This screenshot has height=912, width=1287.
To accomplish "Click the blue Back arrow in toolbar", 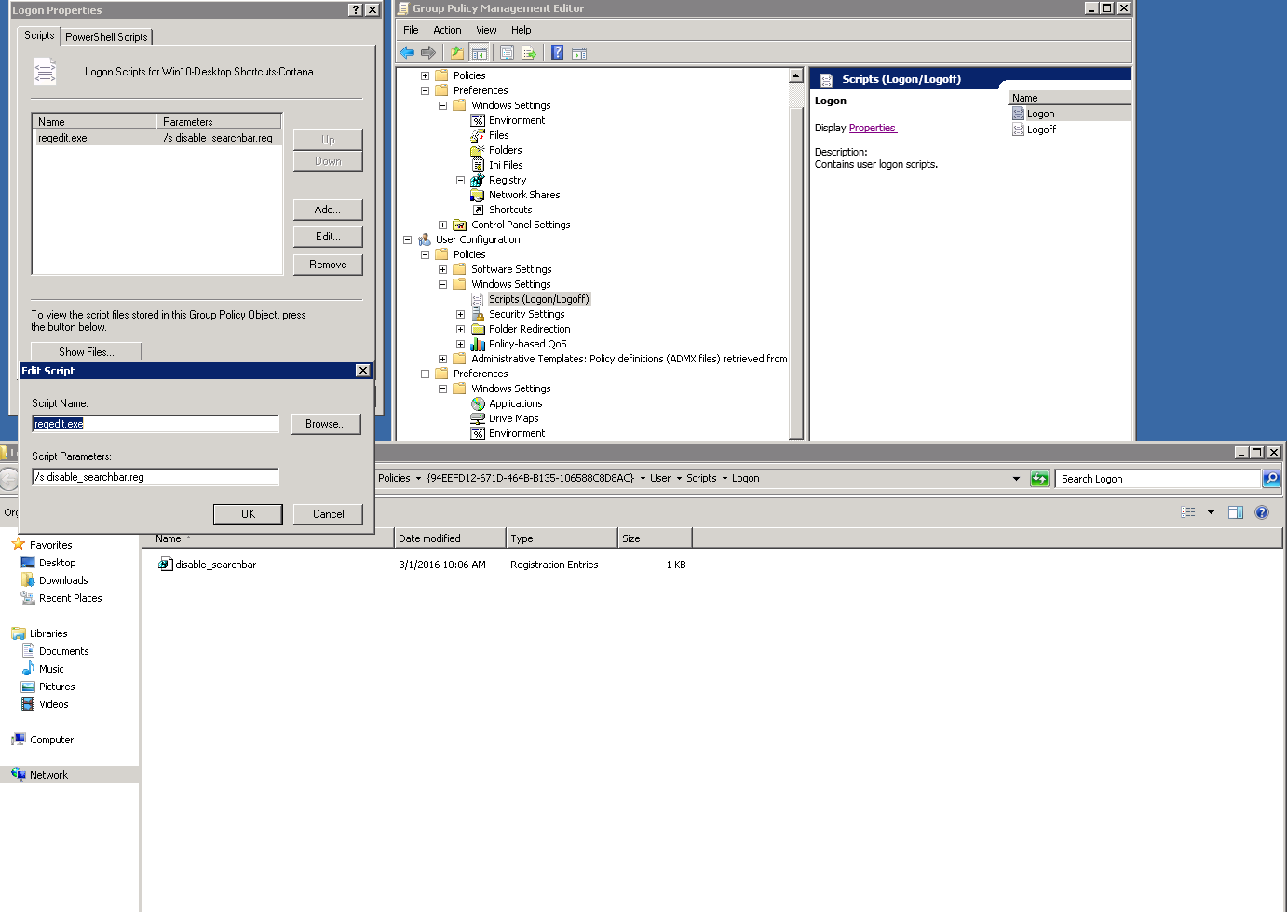I will pos(407,53).
